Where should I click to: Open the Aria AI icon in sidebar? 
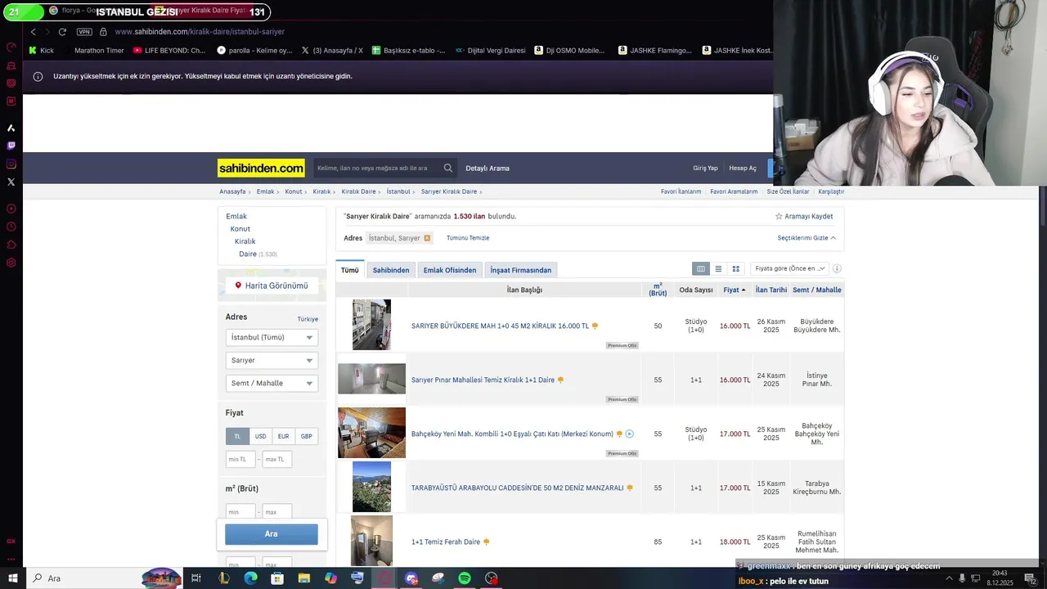click(11, 128)
